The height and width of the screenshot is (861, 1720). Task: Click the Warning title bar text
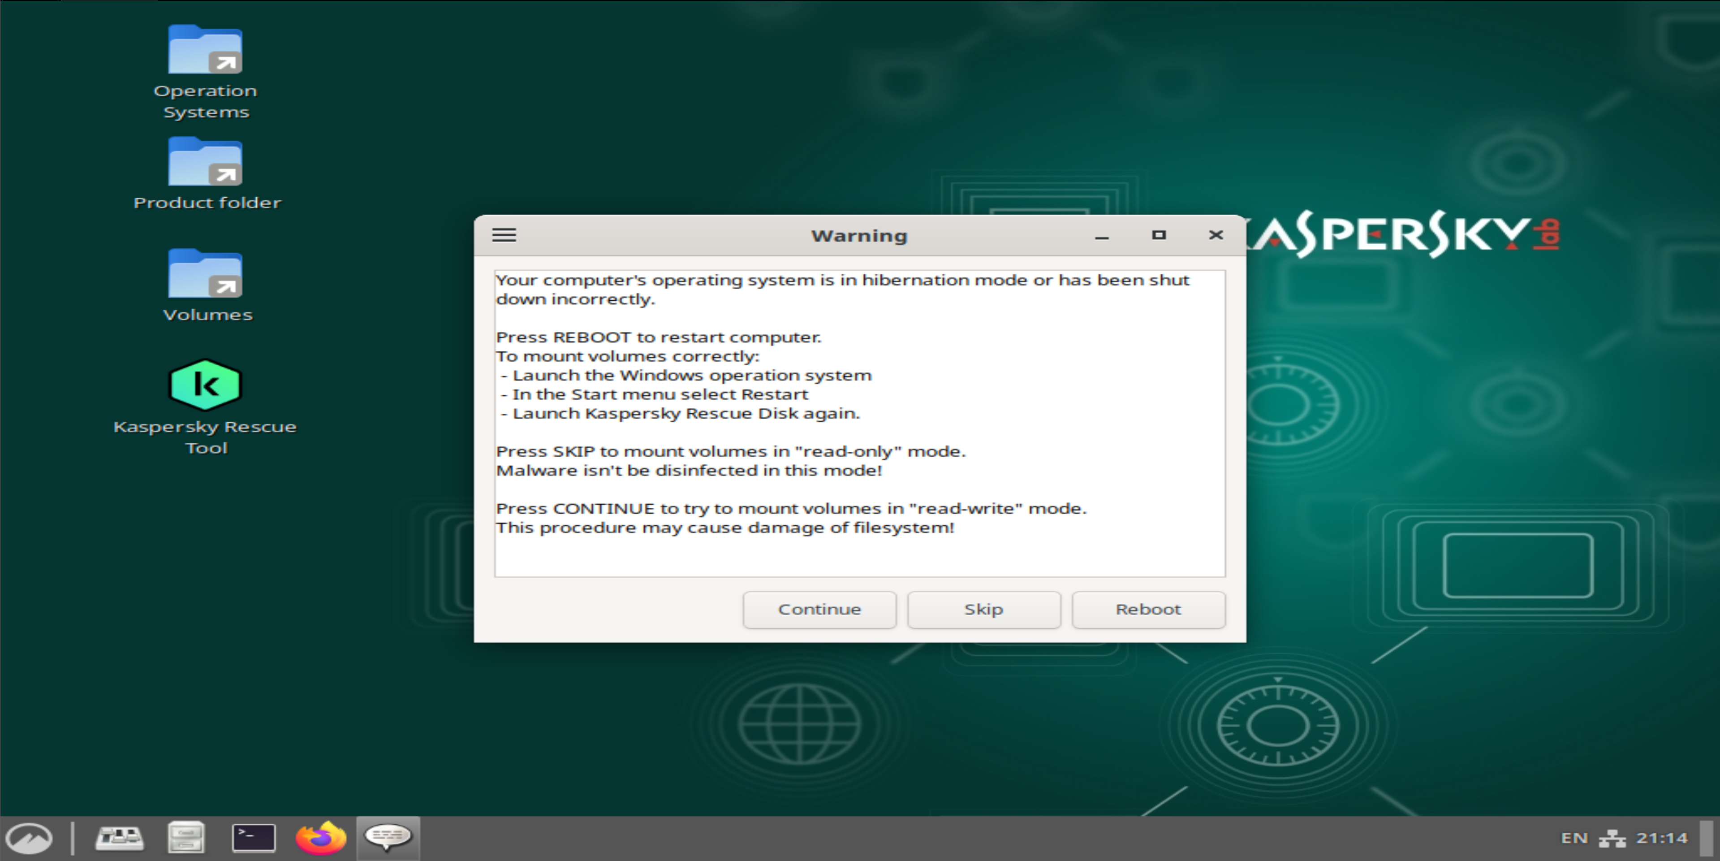coord(859,236)
